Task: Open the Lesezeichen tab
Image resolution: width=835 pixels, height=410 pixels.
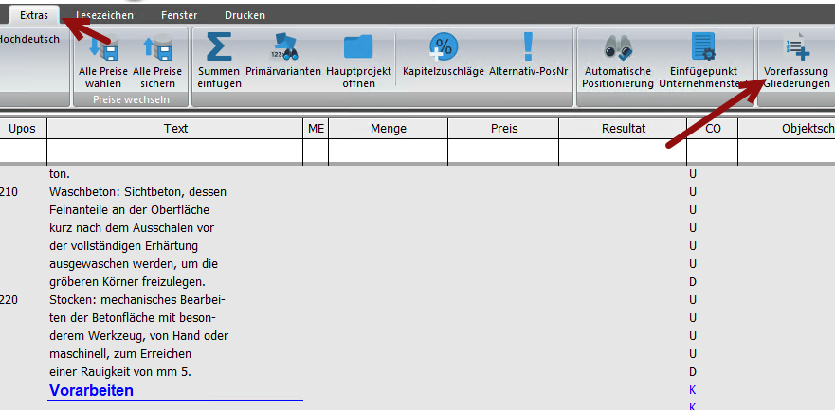Action: [x=105, y=15]
